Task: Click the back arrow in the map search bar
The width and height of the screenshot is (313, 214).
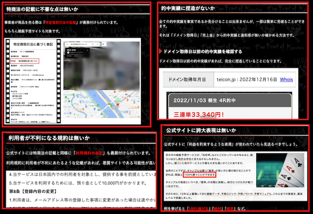Action: point(67,44)
